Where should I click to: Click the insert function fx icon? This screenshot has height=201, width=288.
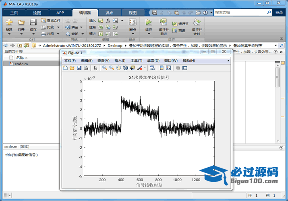[108, 21]
